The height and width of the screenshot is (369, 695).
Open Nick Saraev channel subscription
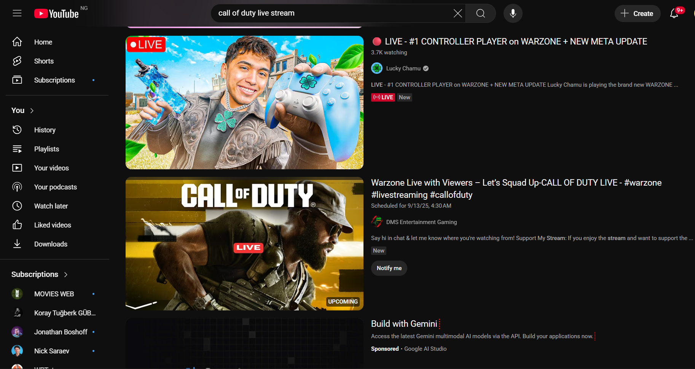coord(57,351)
